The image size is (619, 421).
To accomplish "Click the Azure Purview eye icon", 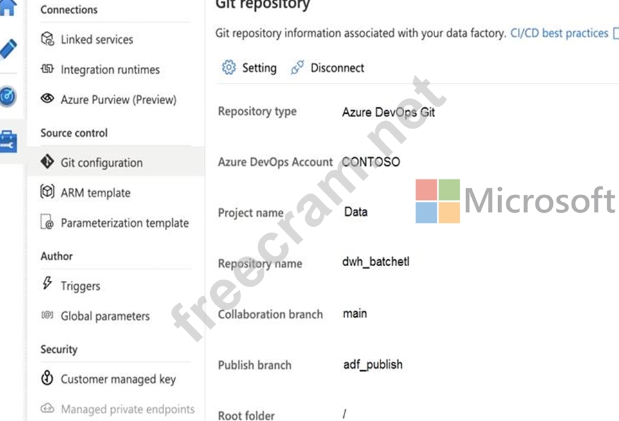I will click(48, 99).
